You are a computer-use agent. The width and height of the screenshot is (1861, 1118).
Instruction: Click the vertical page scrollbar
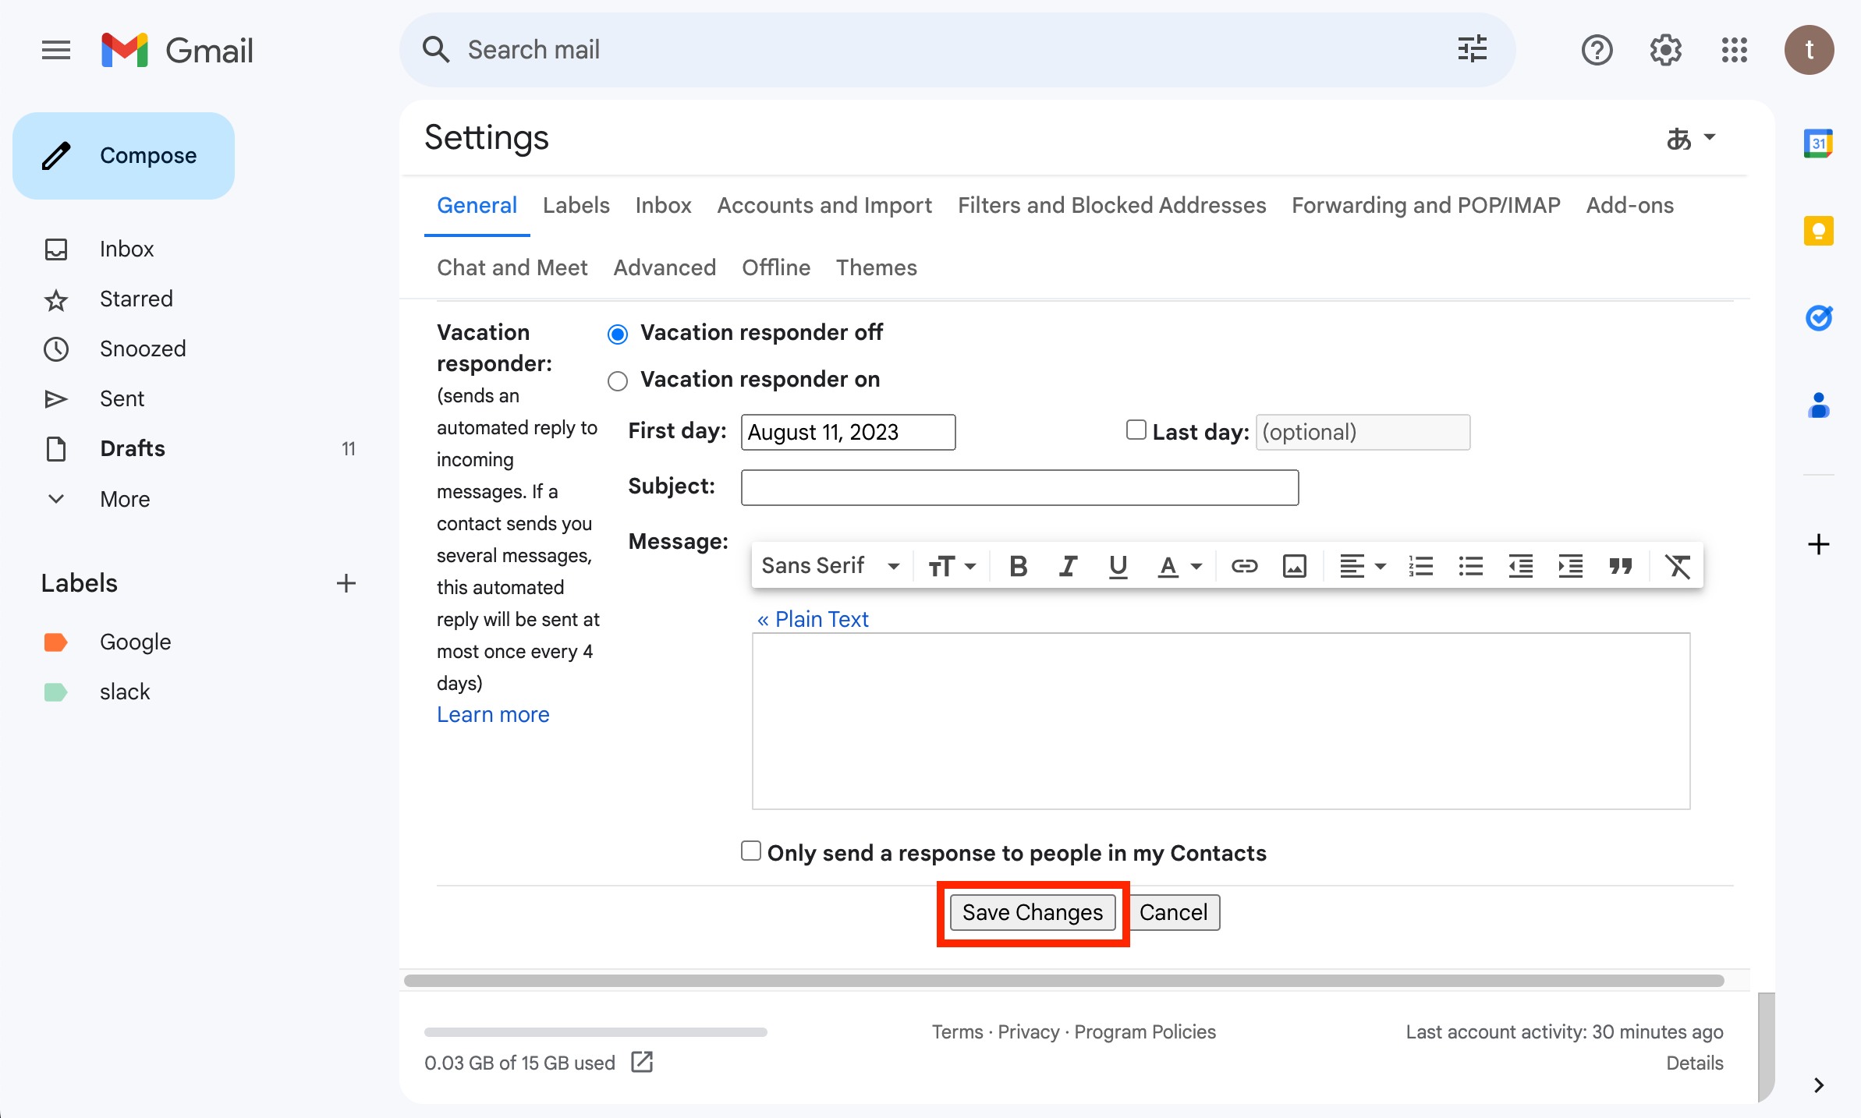[1767, 1046]
